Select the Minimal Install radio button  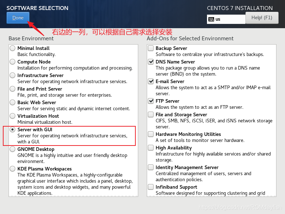tap(12, 48)
